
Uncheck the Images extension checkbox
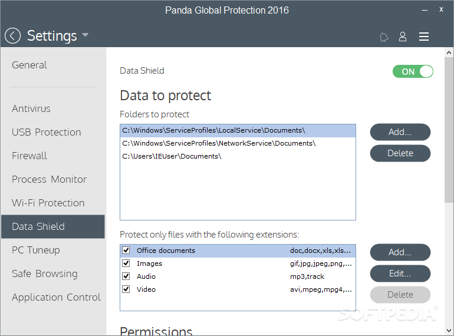[x=126, y=263]
